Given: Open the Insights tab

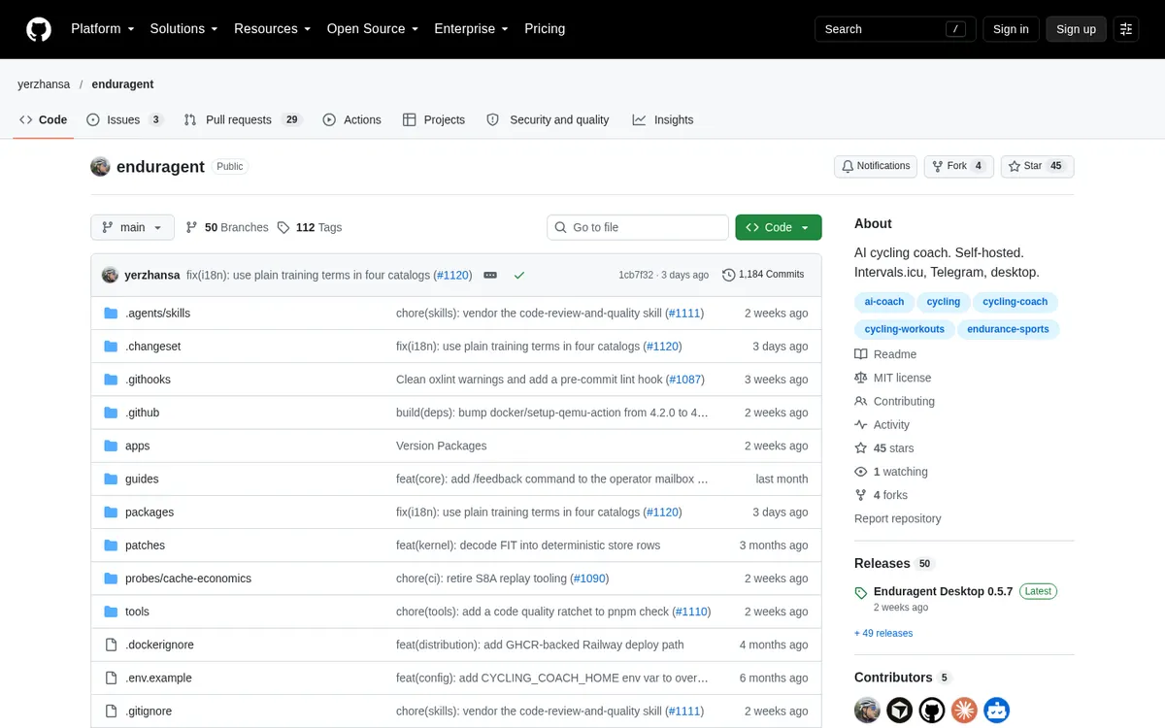Looking at the screenshot, I should coord(663,119).
